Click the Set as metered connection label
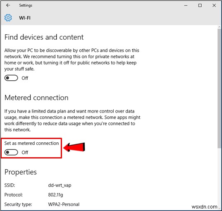The height and width of the screenshot is (211, 222). (31, 143)
